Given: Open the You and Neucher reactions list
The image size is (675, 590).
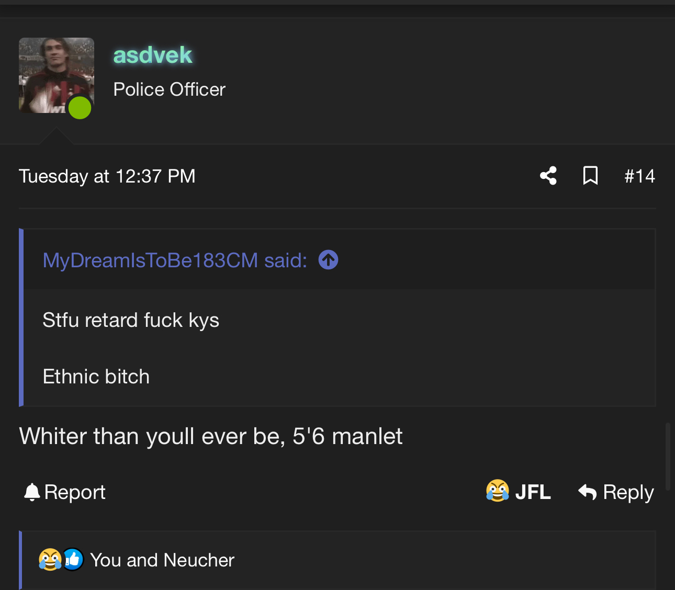Looking at the screenshot, I should pos(162,560).
